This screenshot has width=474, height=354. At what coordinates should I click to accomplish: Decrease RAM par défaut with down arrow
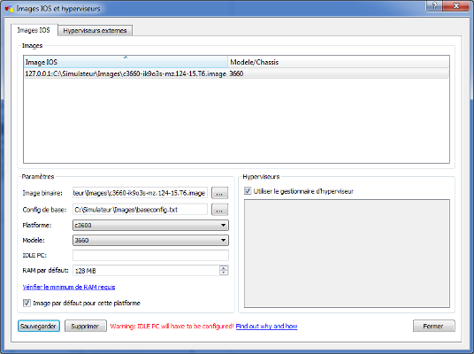click(x=224, y=273)
